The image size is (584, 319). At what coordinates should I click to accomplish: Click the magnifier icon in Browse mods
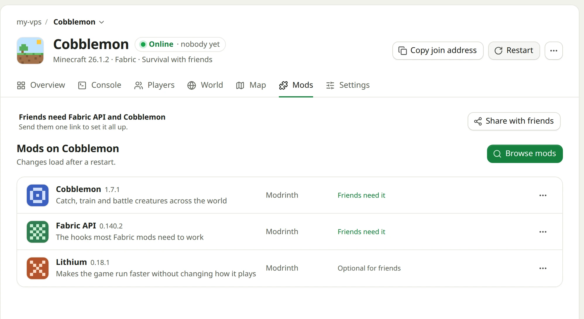pyautogui.click(x=497, y=154)
